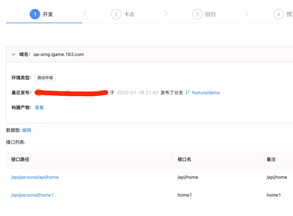
Task: Open 查看 link for 构建产物
Action: pyautogui.click(x=39, y=108)
